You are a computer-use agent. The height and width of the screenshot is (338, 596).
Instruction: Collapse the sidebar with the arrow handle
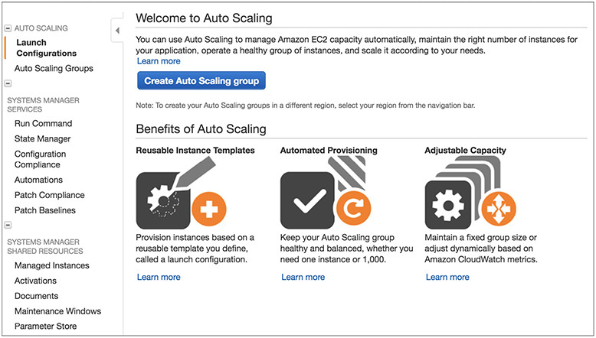pyautogui.click(x=117, y=31)
